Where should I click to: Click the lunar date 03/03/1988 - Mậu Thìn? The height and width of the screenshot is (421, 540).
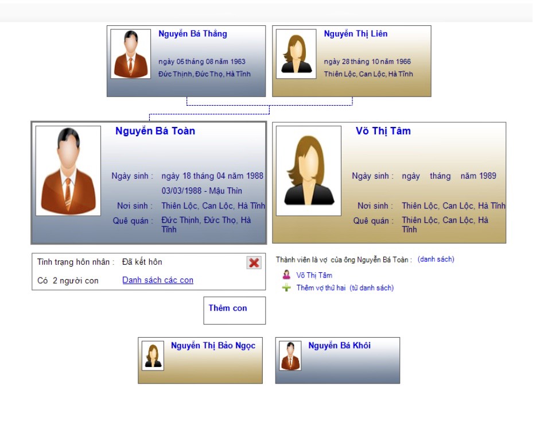[202, 191]
